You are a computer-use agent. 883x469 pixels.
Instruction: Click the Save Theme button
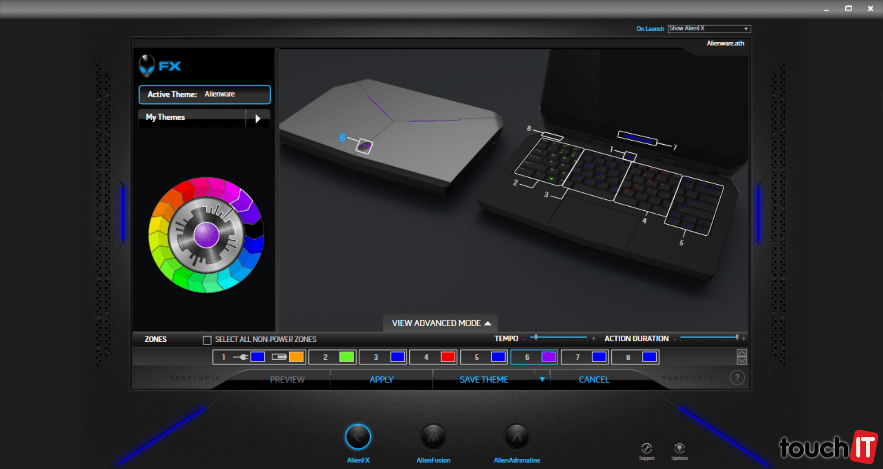pos(483,379)
